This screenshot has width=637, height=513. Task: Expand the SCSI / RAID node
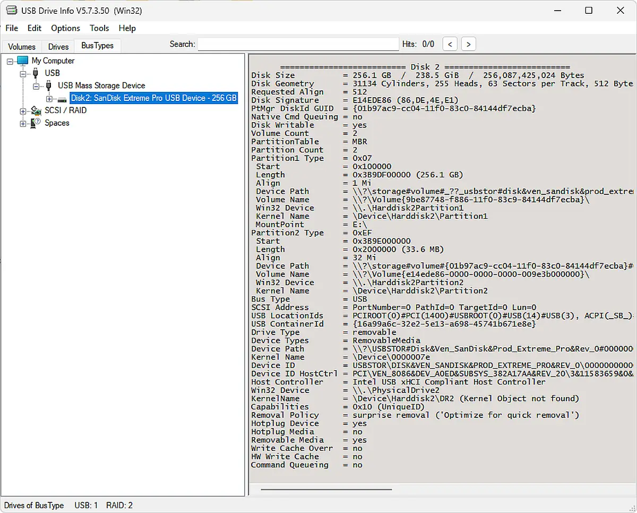pos(23,111)
